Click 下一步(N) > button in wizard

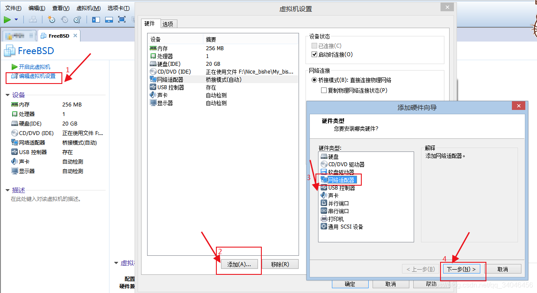click(x=461, y=269)
